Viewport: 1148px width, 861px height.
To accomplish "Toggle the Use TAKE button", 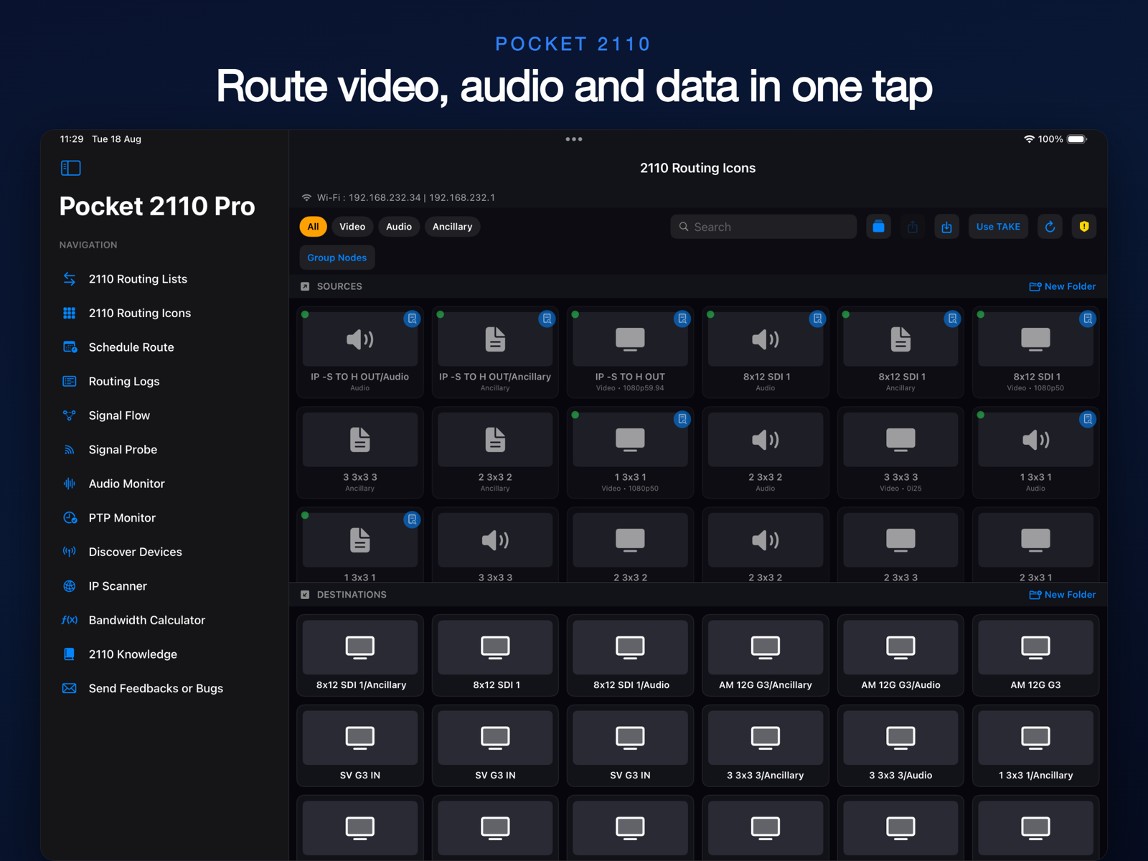I will [x=998, y=227].
